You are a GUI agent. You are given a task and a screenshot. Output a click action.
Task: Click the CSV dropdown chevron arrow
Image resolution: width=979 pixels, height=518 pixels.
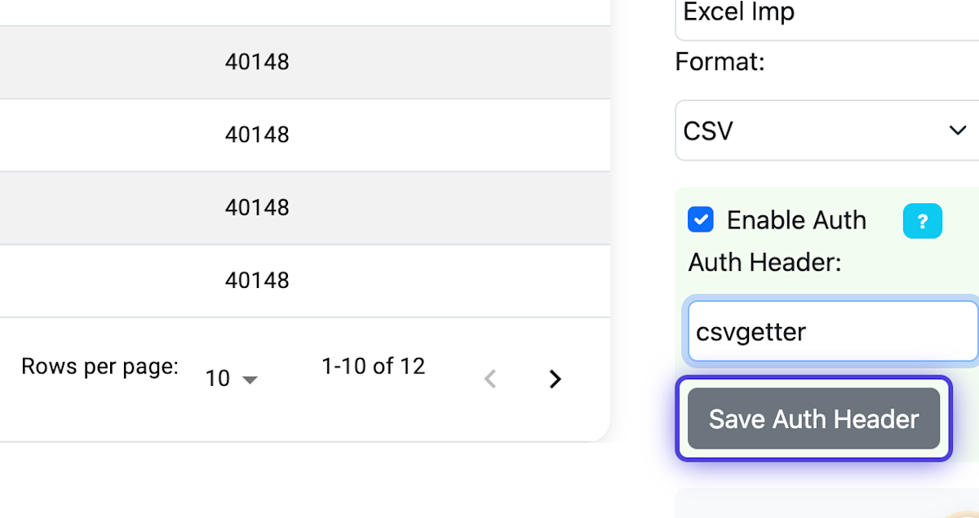point(958,130)
